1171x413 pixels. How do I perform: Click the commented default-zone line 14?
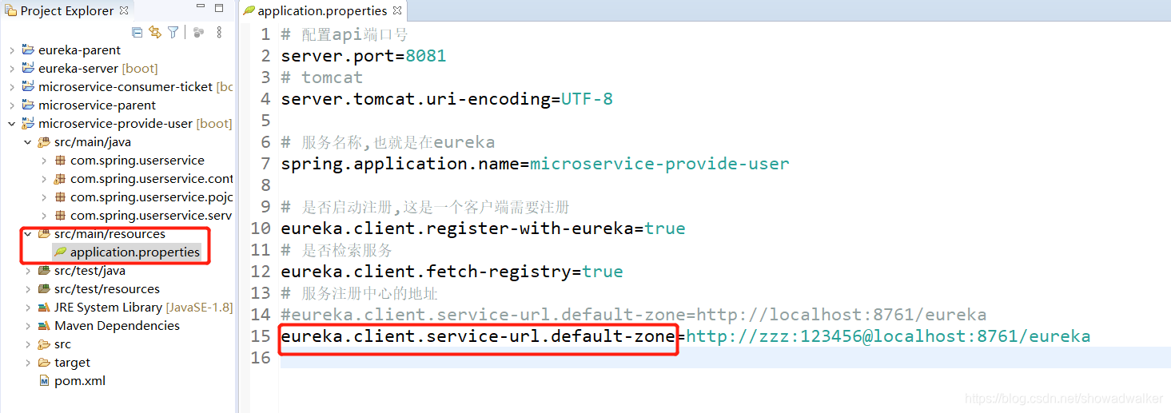633,315
